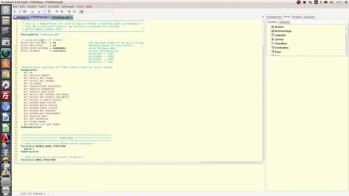Open the network indicator in top panel

tap(310, 2)
